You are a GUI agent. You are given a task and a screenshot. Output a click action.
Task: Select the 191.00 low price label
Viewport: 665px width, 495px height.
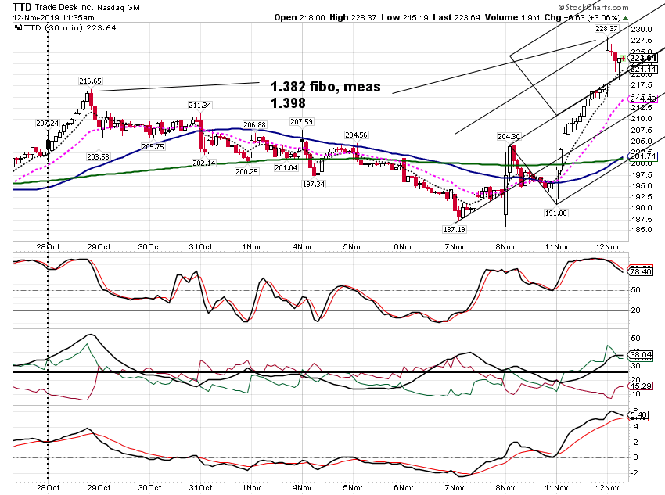pyautogui.click(x=555, y=213)
